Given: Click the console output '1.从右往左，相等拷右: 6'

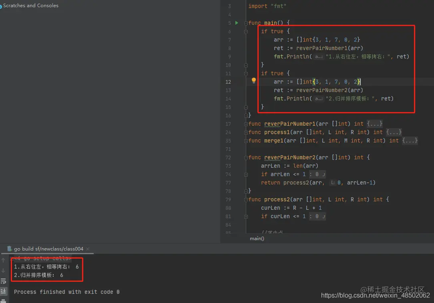Looking at the screenshot, I should 46,267.
